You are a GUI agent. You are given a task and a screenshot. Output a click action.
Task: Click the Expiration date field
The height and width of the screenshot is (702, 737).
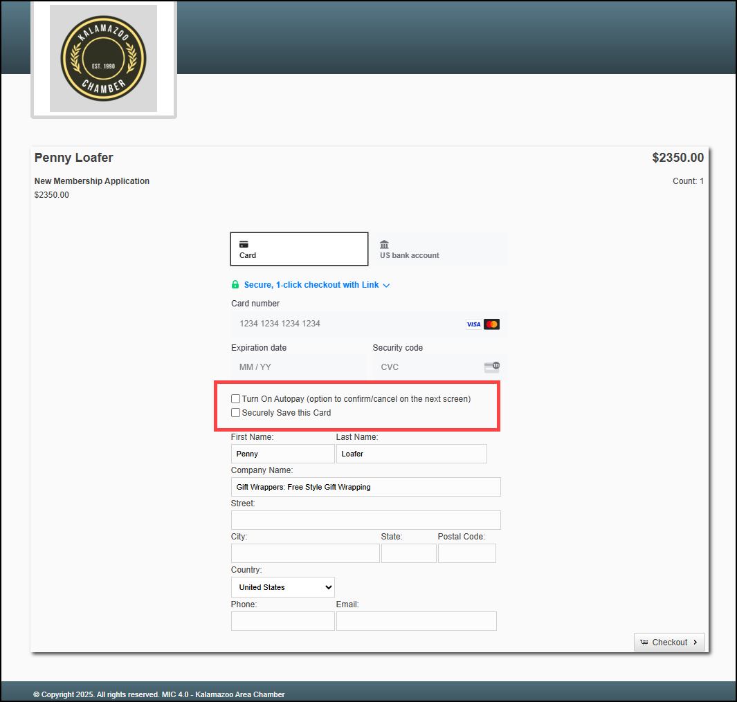pos(298,367)
